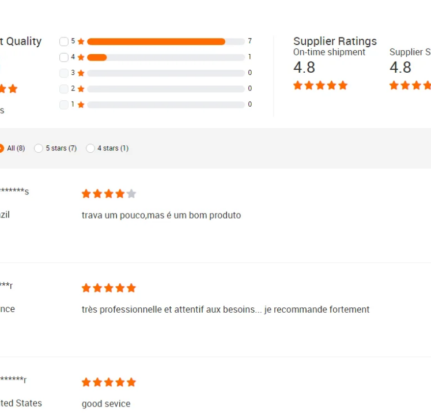Click the On-time shipment star rating
This screenshot has width=431, height=417.
[320, 85]
